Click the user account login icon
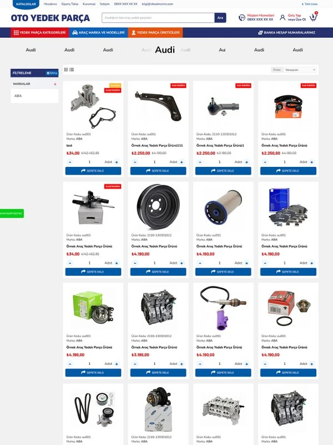 [x=282, y=18]
